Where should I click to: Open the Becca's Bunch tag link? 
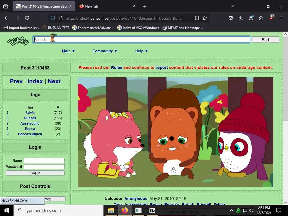(30, 134)
